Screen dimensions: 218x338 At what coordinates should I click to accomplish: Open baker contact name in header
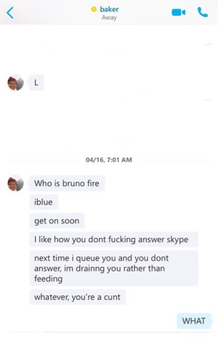tap(109, 9)
